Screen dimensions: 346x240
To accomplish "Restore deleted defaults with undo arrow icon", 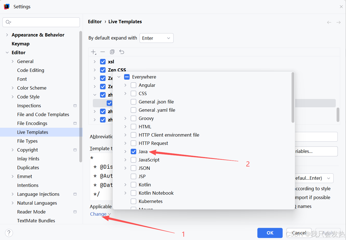I will pos(122,52).
